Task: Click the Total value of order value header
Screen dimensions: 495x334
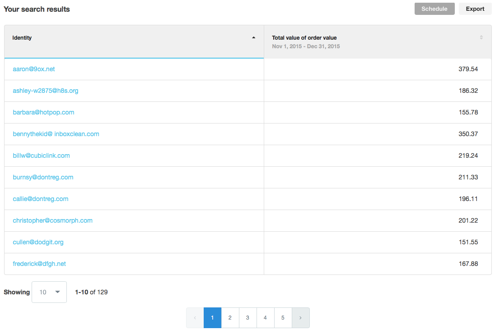Action: point(304,38)
